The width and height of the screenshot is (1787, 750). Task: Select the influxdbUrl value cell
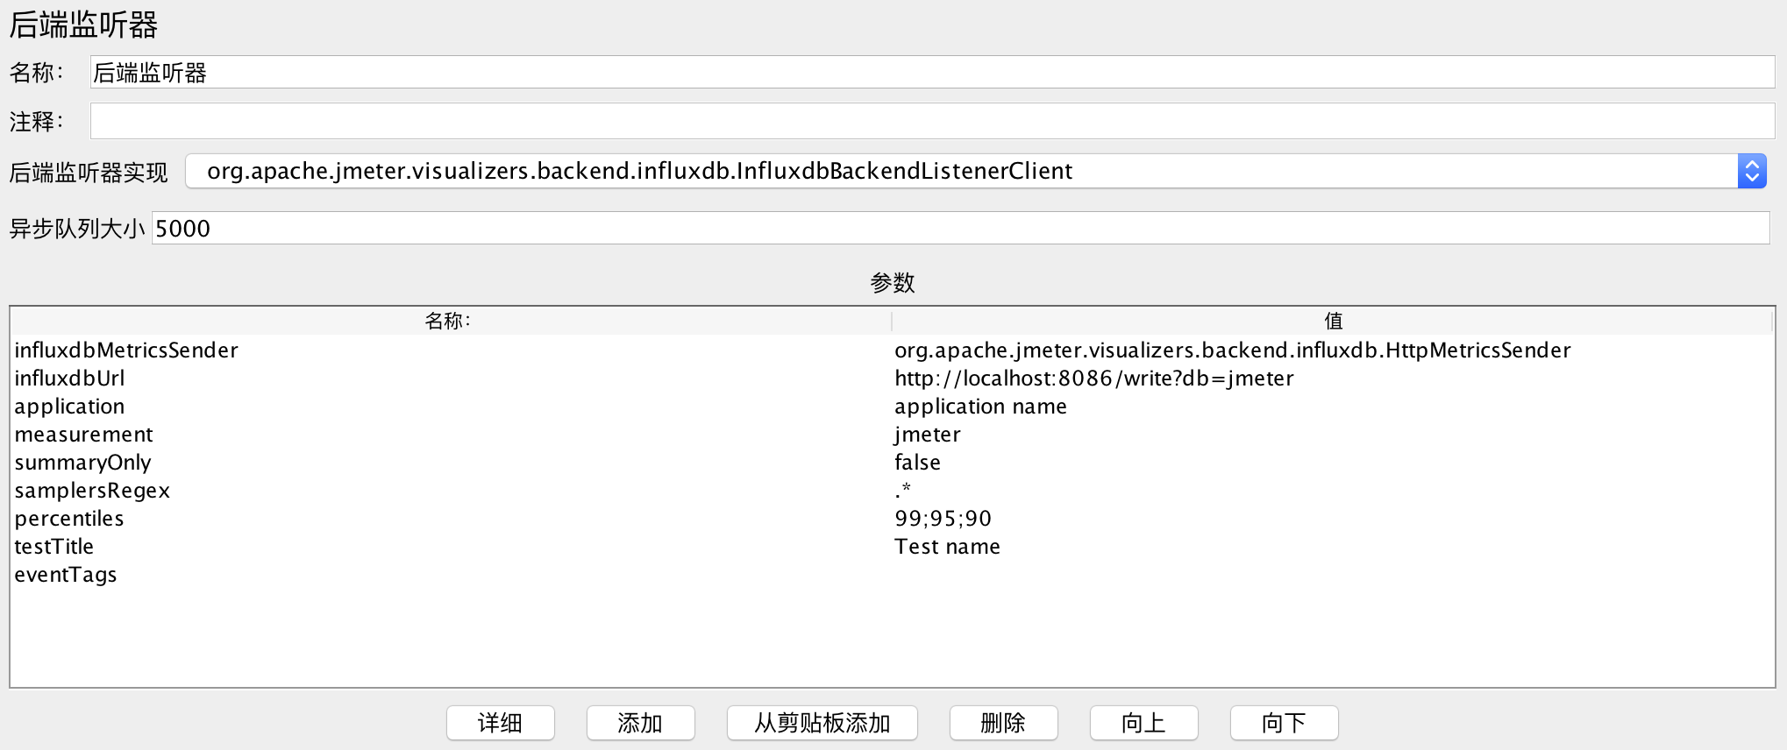point(1333,379)
